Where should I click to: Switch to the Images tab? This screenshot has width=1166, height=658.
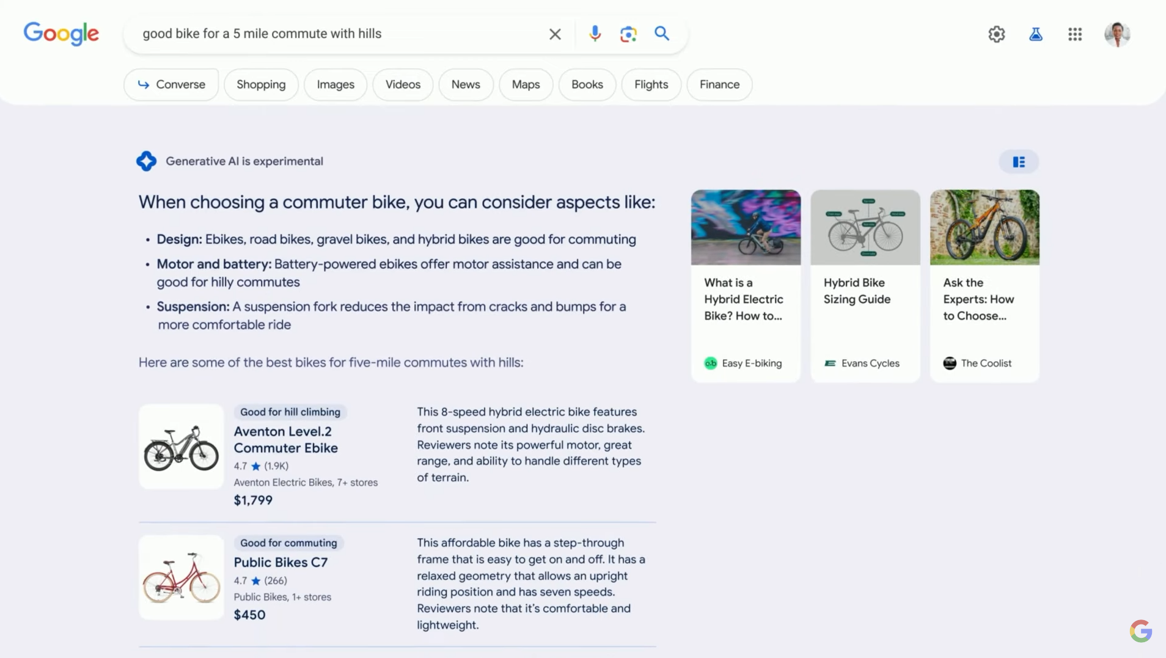pos(335,84)
